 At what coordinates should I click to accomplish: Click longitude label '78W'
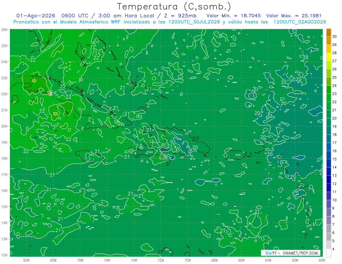(x=80, y=260)
